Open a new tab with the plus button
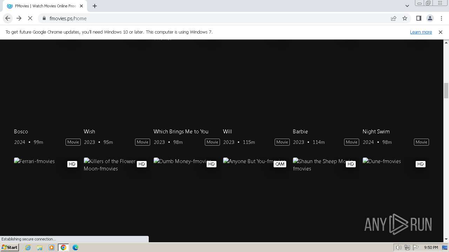 (95, 6)
